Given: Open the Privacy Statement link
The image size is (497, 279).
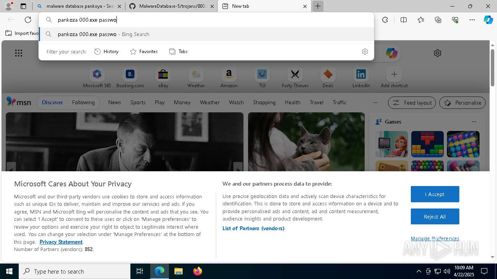Looking at the screenshot, I should point(61,242).
